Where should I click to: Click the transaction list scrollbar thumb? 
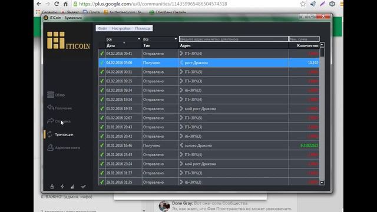[322, 52]
